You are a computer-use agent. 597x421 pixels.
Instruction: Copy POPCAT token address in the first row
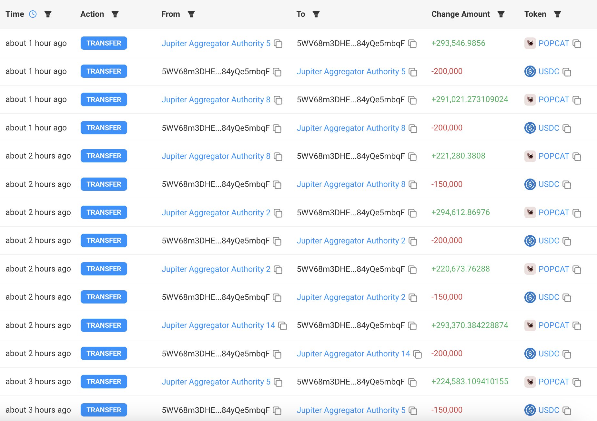(x=577, y=44)
